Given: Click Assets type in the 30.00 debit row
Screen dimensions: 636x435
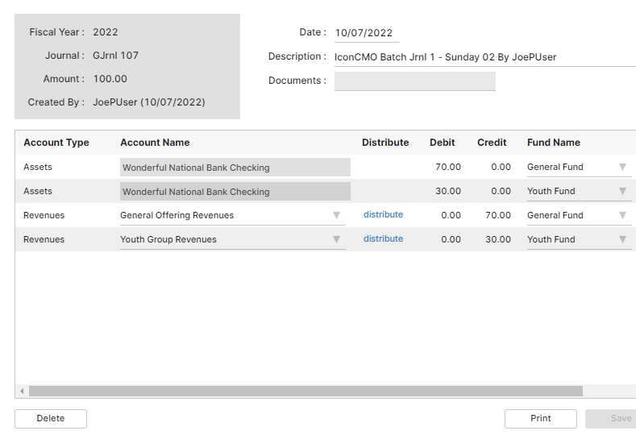Looking at the screenshot, I should (x=38, y=191).
